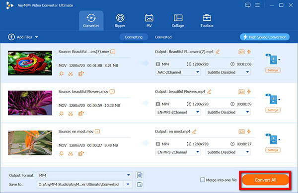Click metadata tag icon for beautiful Flowers.mp4
298x193 pixels.
[x=241, y=92]
